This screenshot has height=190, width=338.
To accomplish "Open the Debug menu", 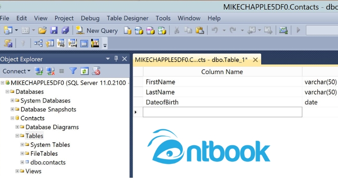I will click(x=90, y=18).
